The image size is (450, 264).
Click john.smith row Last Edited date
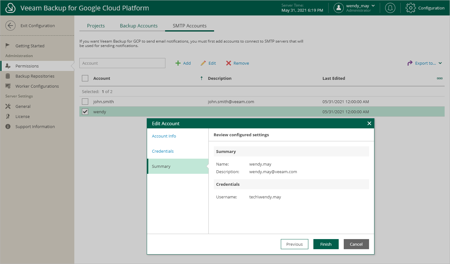coord(346,102)
